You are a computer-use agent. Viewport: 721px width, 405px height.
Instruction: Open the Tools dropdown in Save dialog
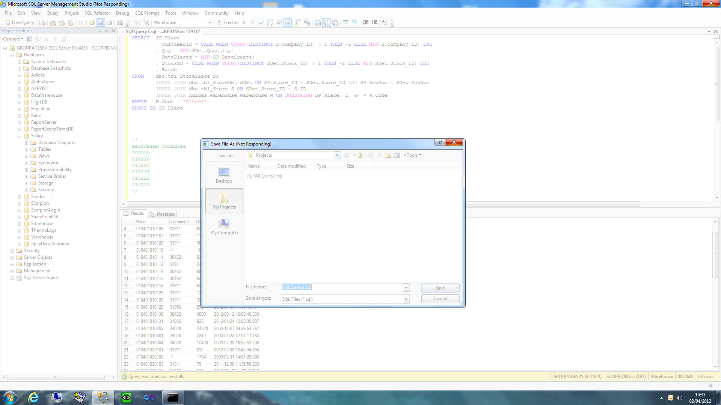click(413, 155)
